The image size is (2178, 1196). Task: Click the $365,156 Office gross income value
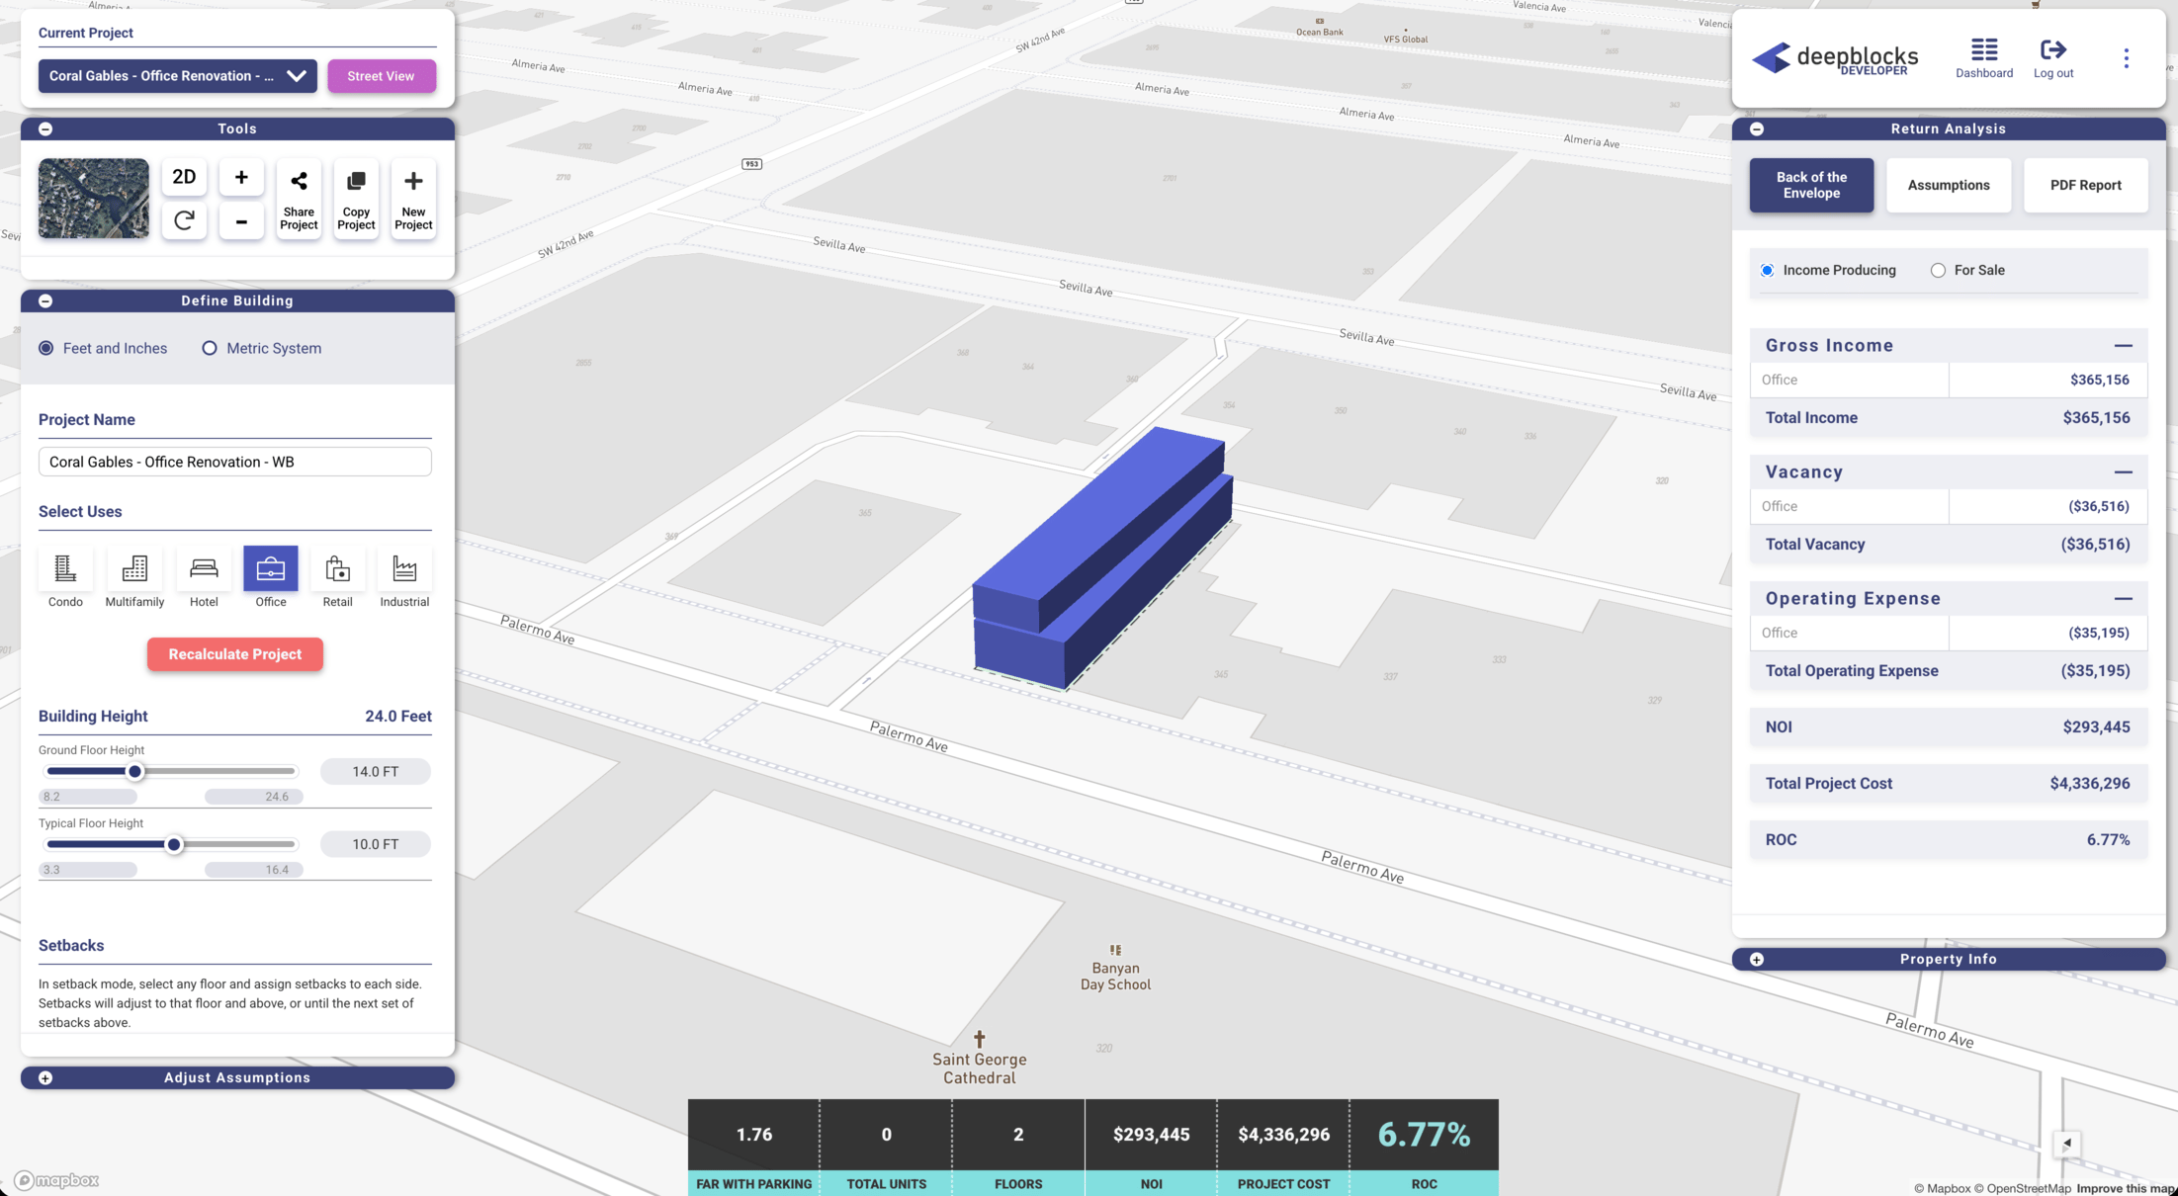point(2100,380)
